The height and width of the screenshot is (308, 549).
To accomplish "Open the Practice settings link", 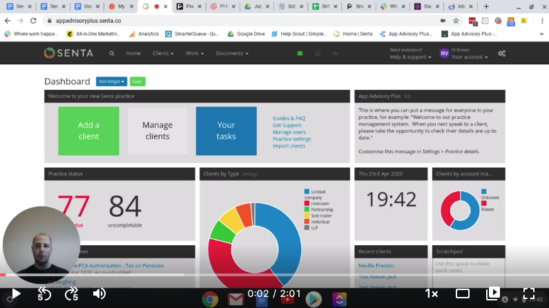I will click(x=291, y=139).
